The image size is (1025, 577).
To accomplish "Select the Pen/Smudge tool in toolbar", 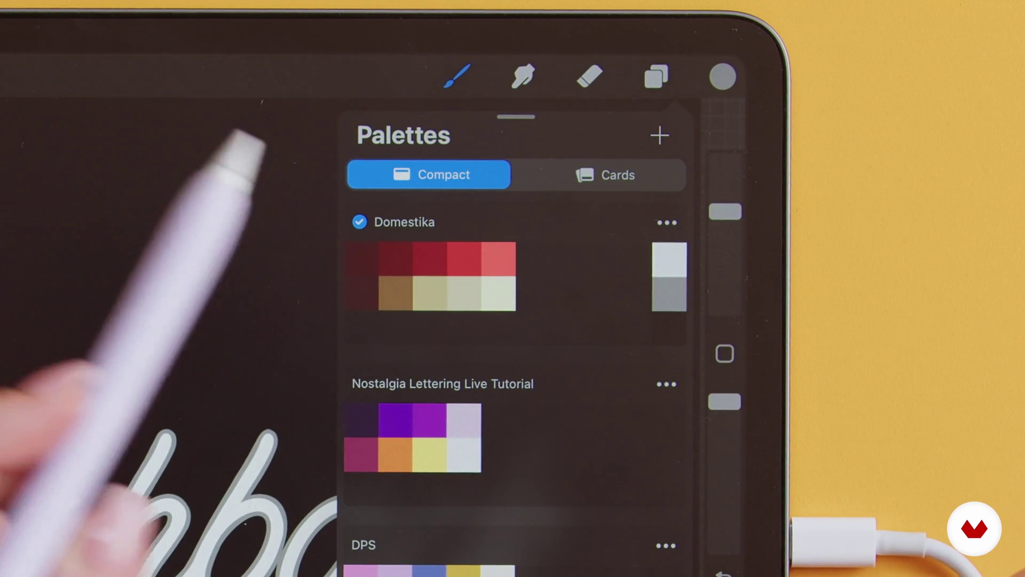I will [x=524, y=76].
